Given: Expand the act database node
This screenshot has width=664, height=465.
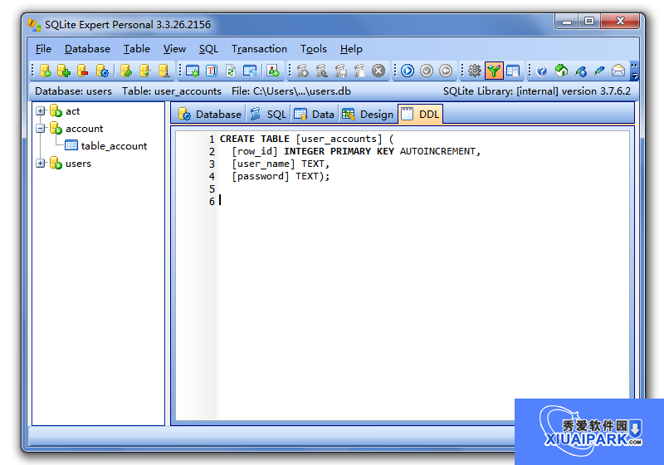Looking at the screenshot, I should click(40, 111).
